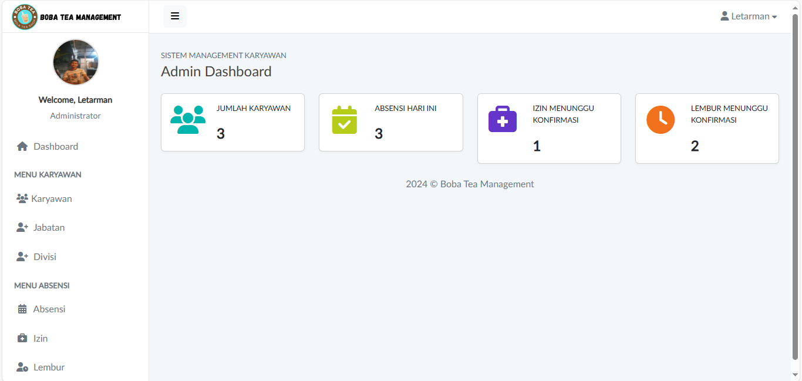This screenshot has width=802, height=381.
Task: Click the Lembur Menunggu Konfirmasi card label
Action: (x=729, y=114)
